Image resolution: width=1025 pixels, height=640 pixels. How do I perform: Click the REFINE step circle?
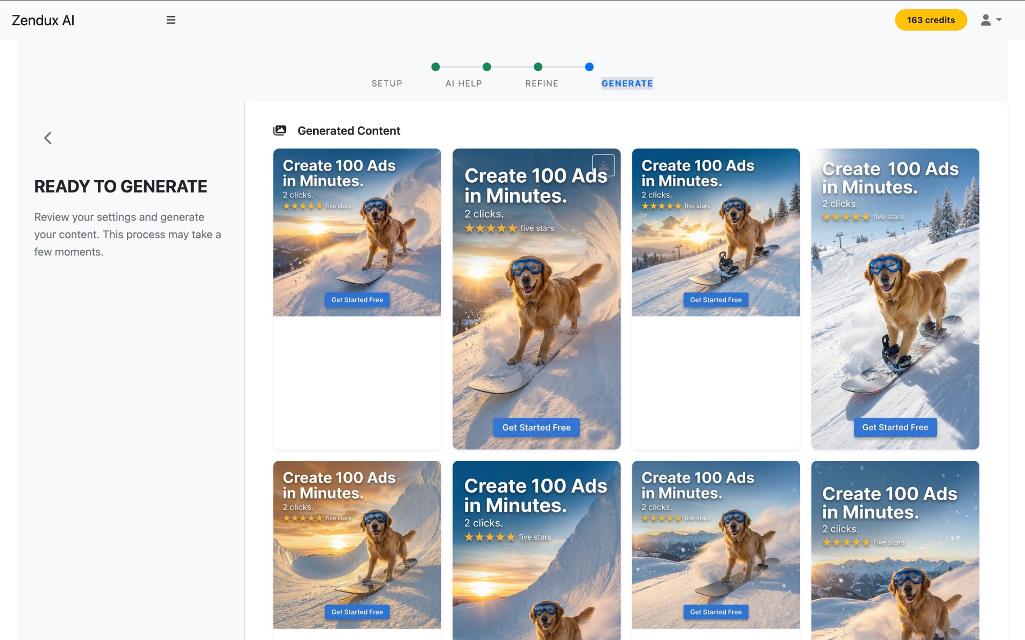coord(538,67)
